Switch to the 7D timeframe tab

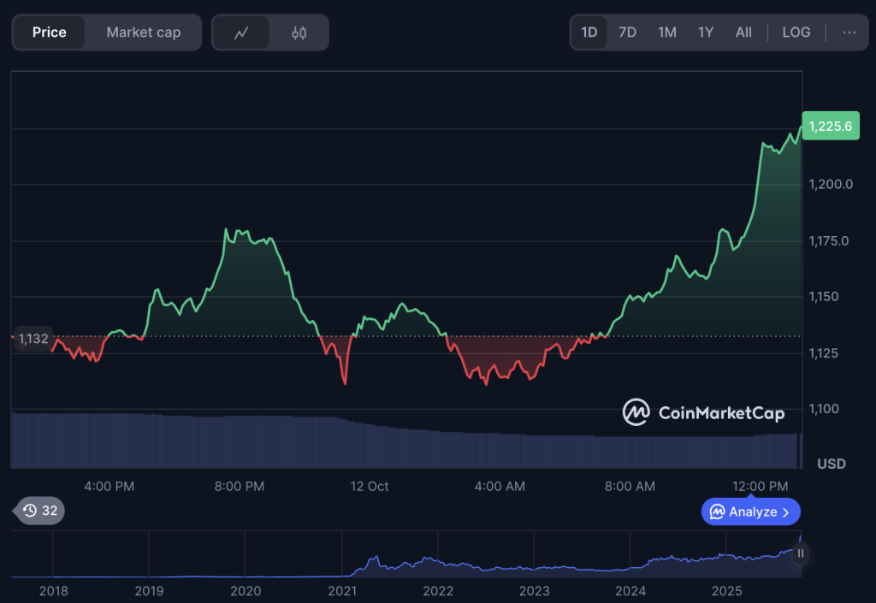(627, 32)
